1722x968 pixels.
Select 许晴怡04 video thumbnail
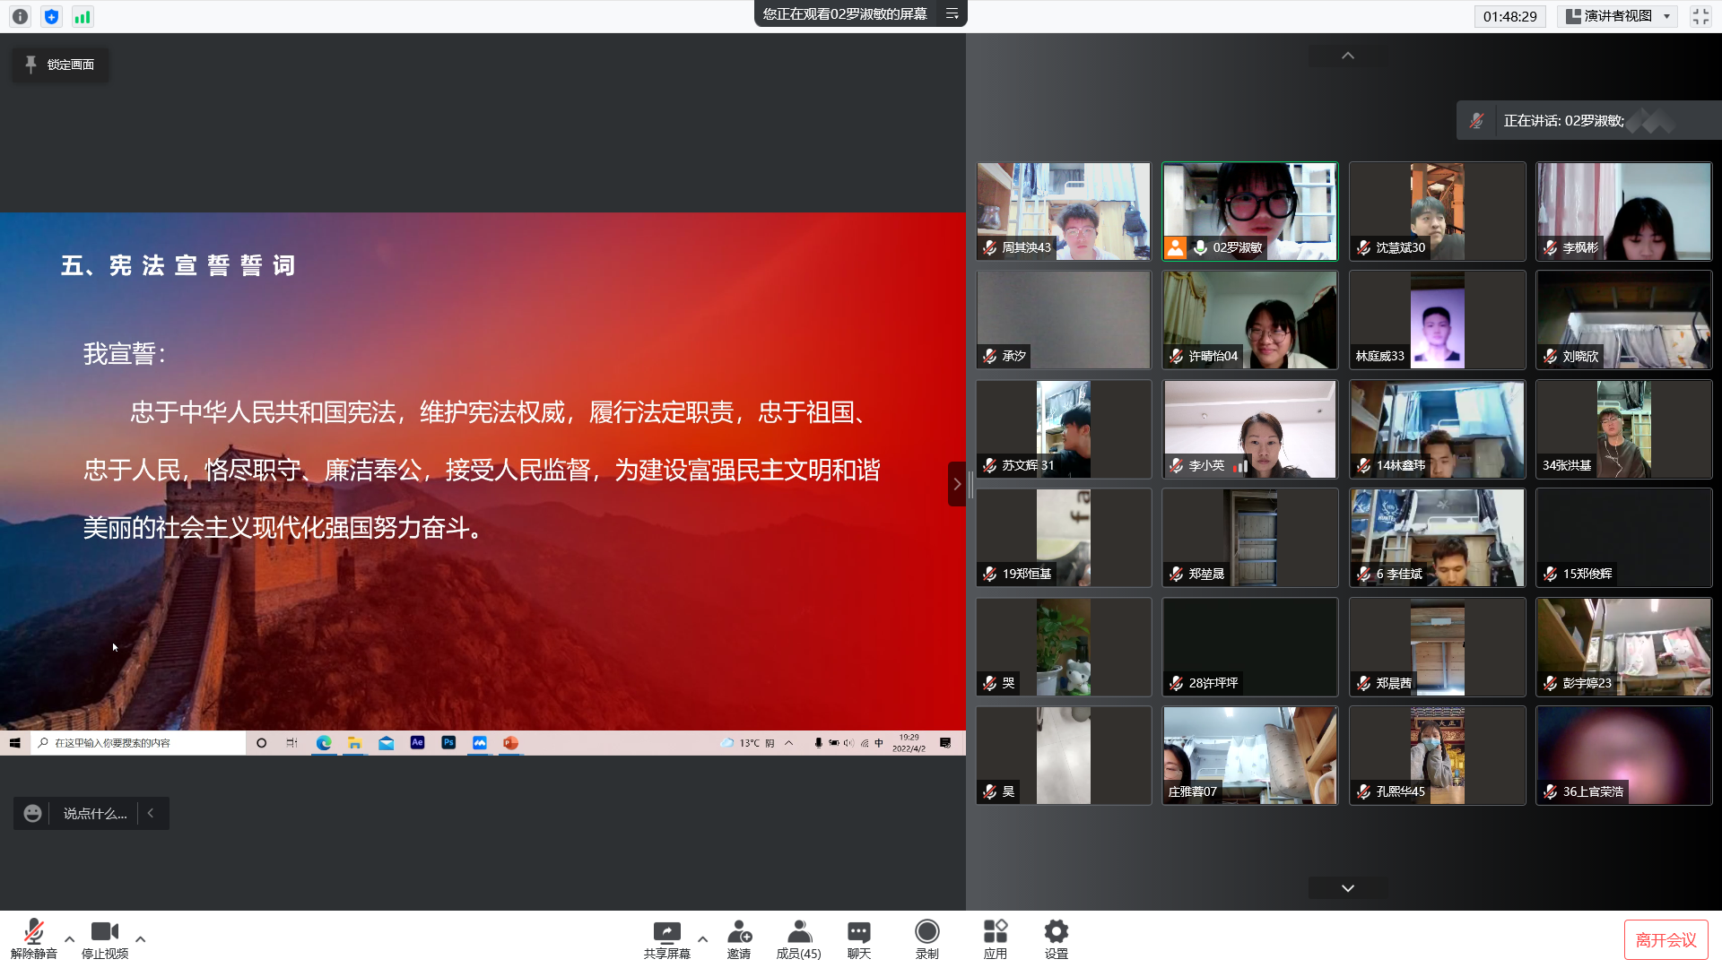point(1249,320)
